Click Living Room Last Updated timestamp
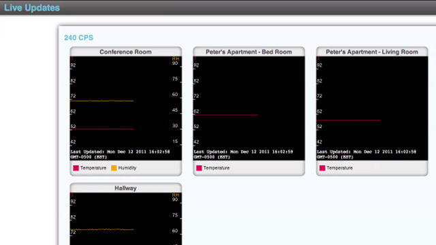The image size is (436, 245). coord(367,154)
